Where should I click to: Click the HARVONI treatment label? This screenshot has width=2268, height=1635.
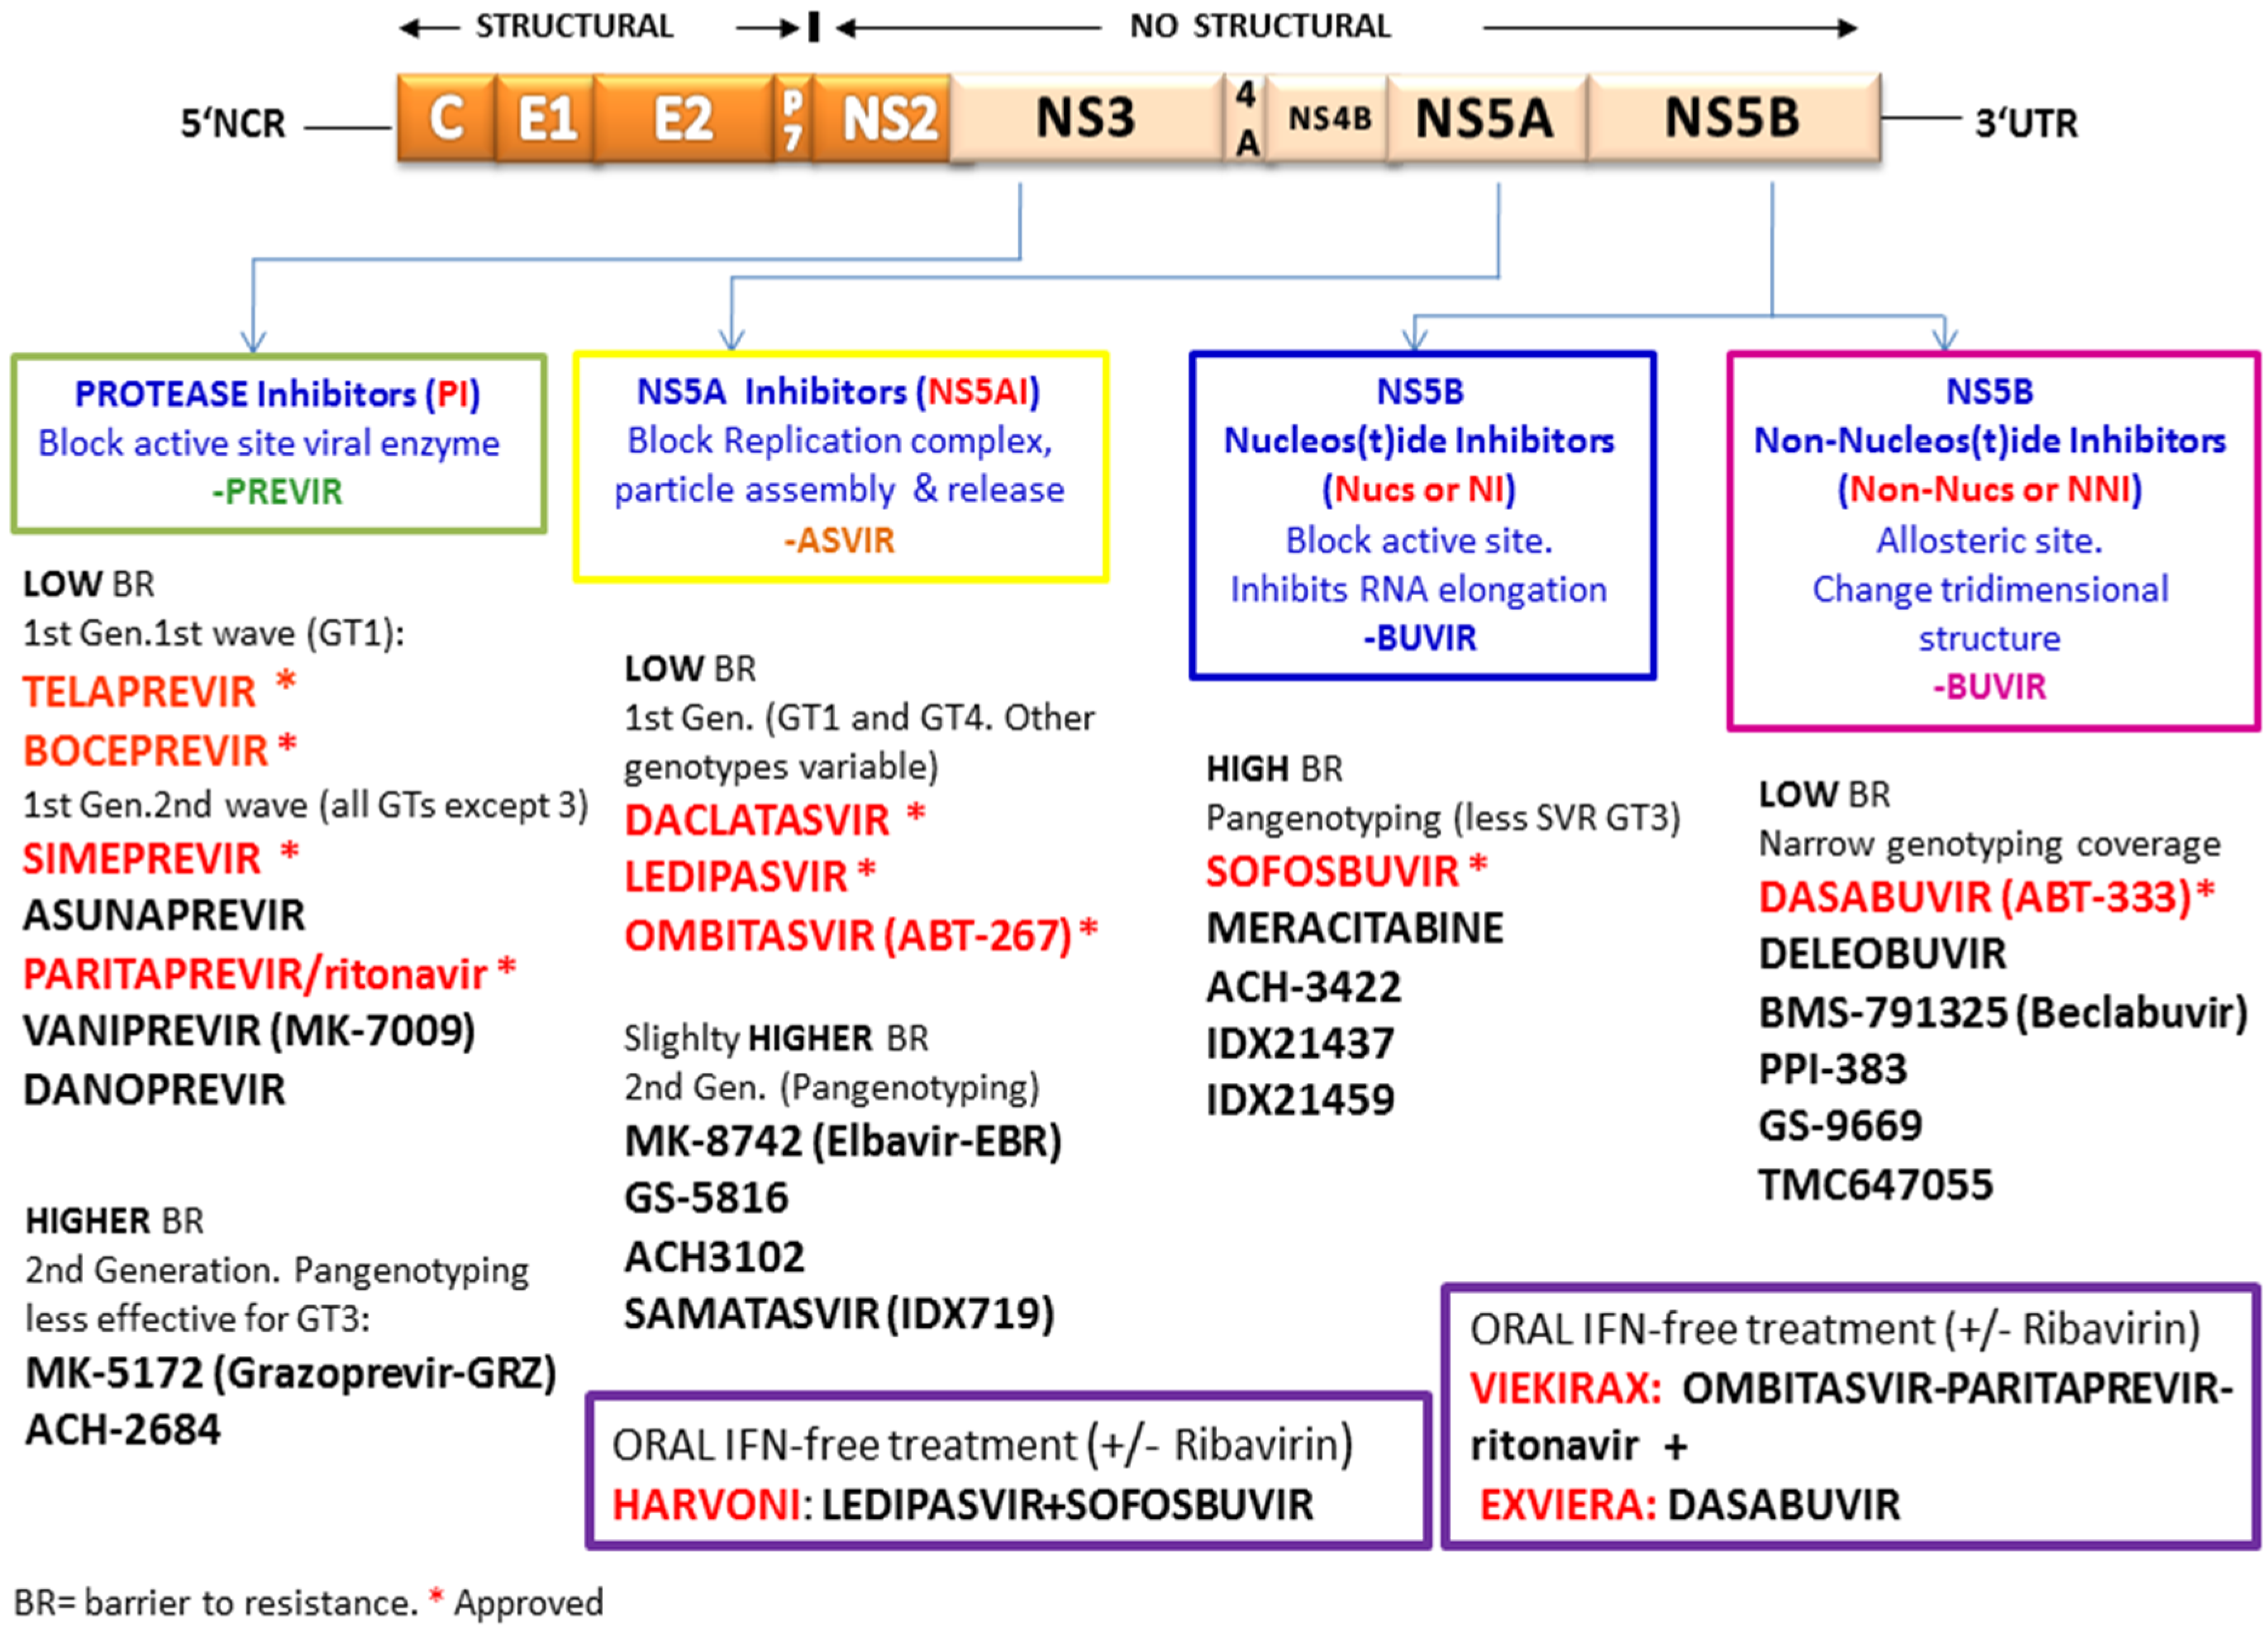705,1504
